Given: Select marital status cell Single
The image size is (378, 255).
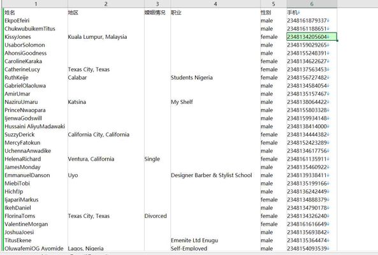Looking at the screenshot, I should [x=157, y=159].
